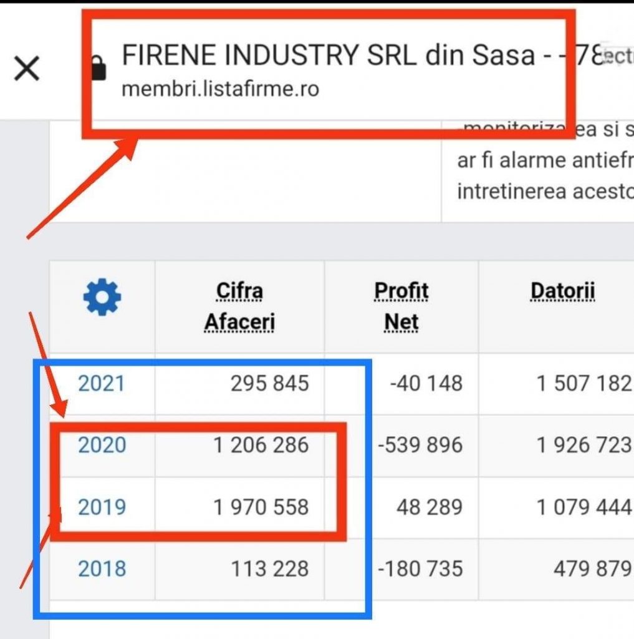Open the table settings gear icon
Viewport: 634px width, 639px height.
coord(102,297)
